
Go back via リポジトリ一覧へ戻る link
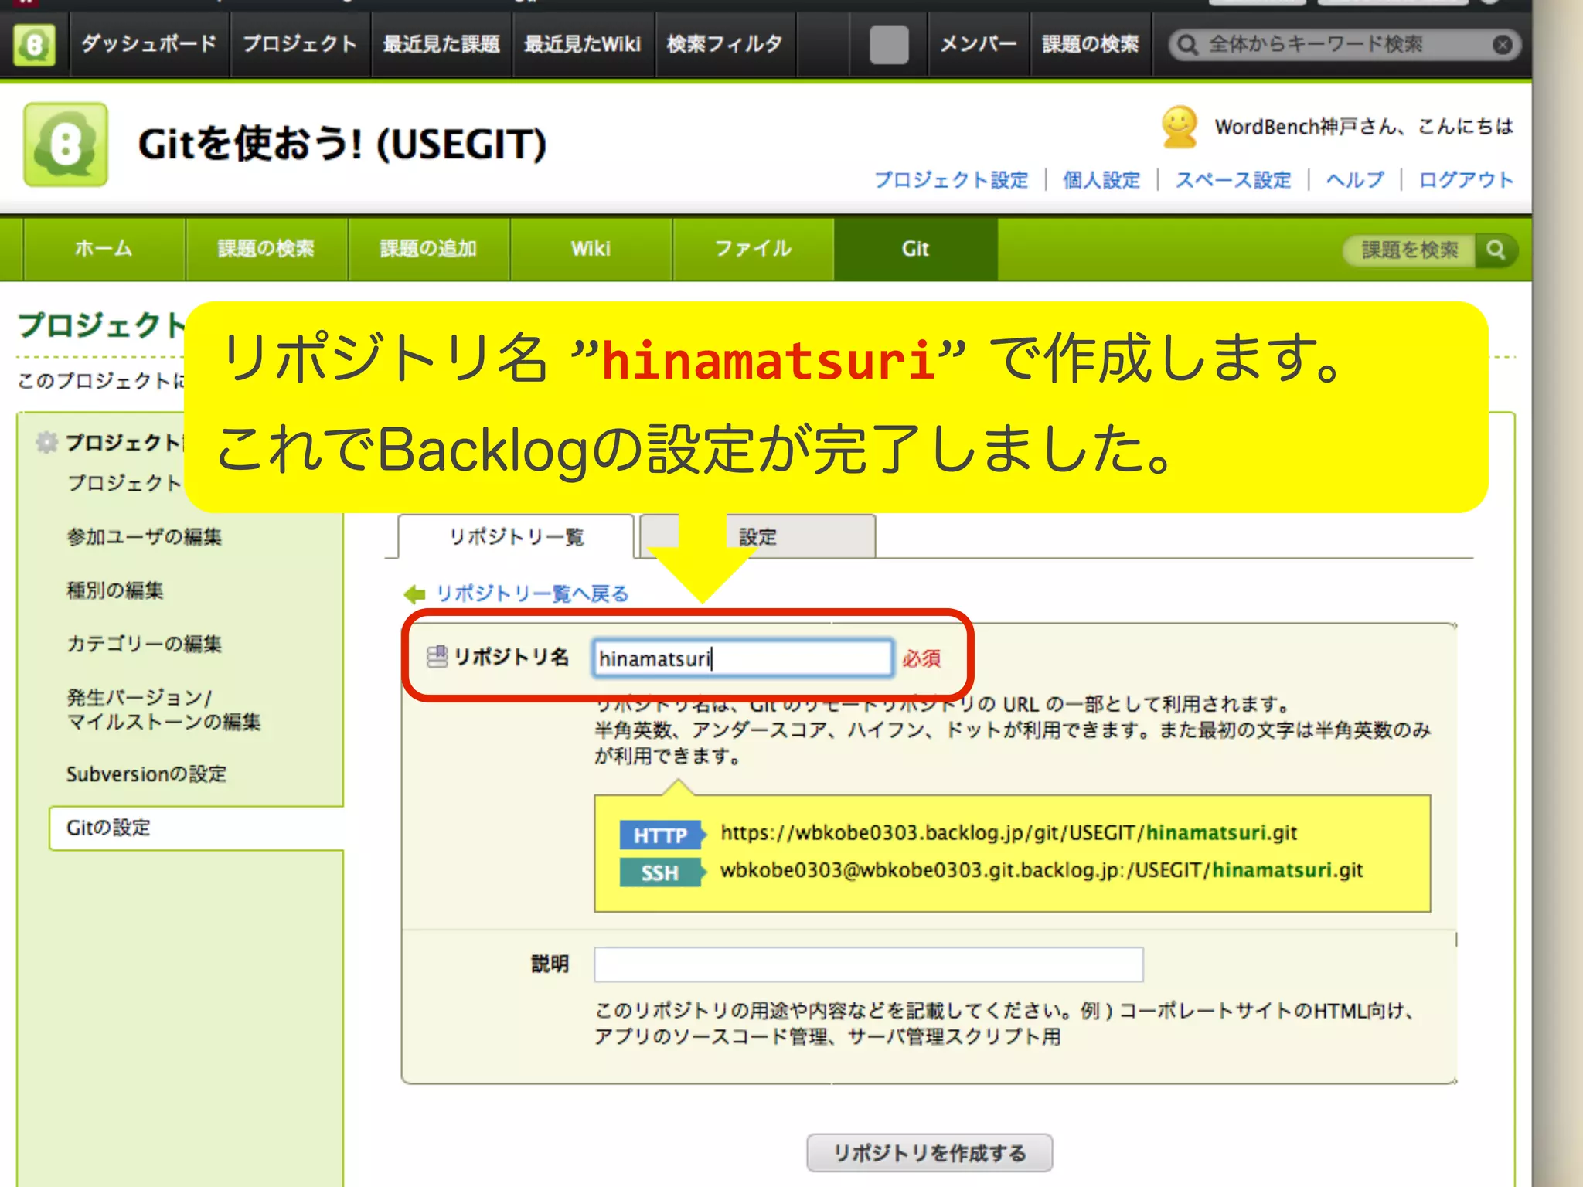coord(532,593)
